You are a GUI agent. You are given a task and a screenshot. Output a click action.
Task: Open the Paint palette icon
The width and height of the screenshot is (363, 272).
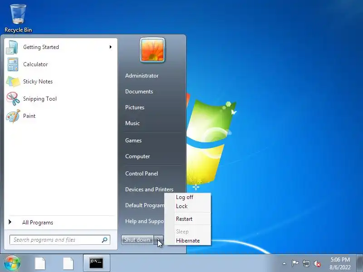pyautogui.click(x=13, y=116)
